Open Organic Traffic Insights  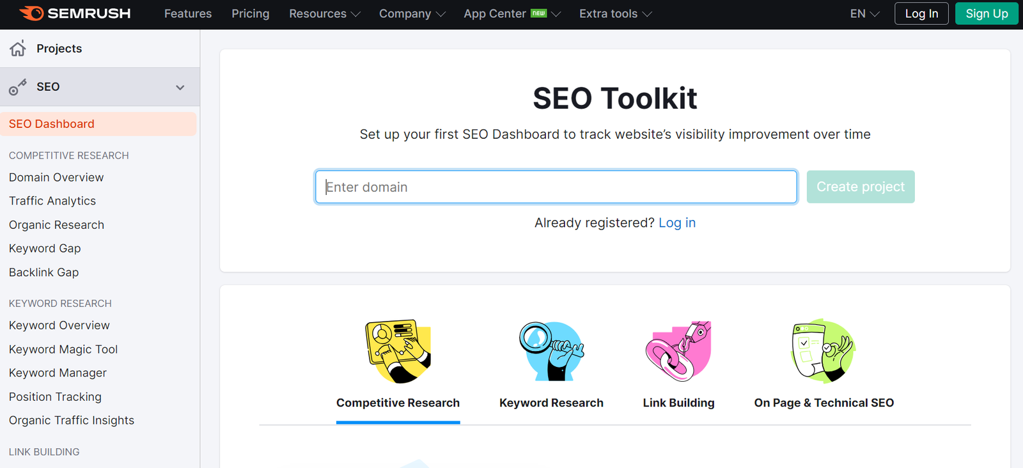pos(72,420)
